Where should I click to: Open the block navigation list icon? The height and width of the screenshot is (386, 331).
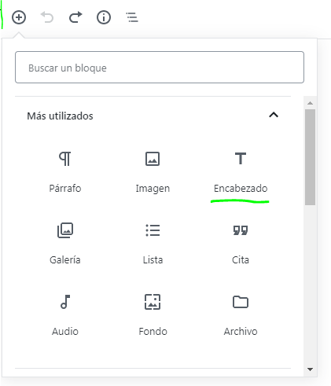pos(132,17)
